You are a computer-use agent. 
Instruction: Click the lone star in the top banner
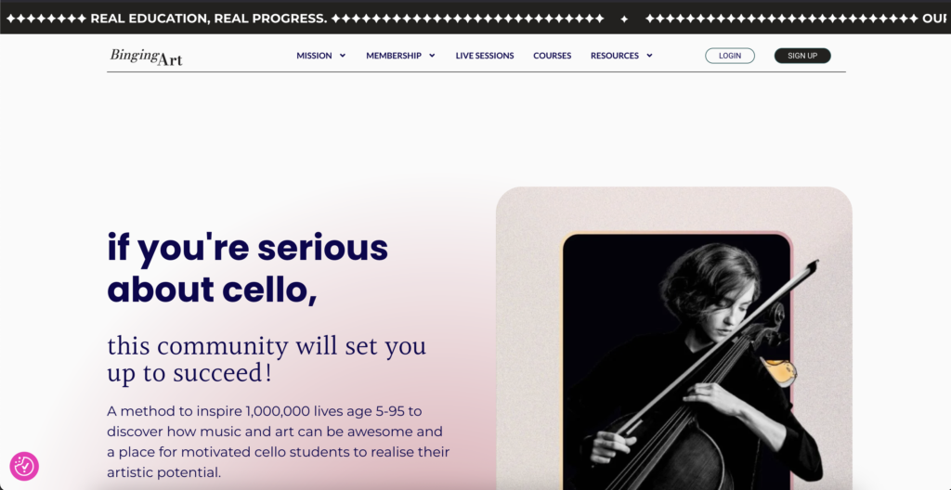click(x=624, y=19)
